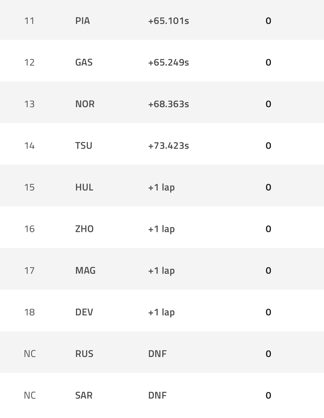Click the +1 lap gap for MAG
This screenshot has height=418, width=324.
(x=161, y=270)
